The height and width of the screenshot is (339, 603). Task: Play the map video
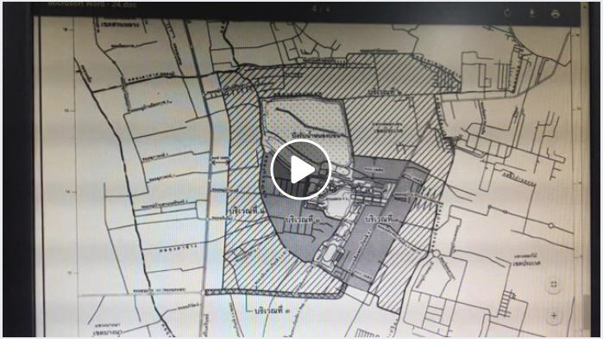[301, 169]
